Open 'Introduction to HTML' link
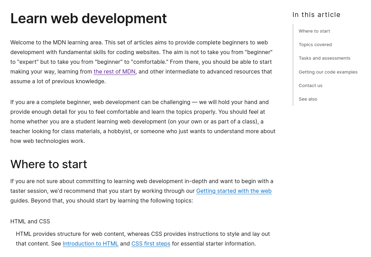 pyautogui.click(x=90, y=243)
